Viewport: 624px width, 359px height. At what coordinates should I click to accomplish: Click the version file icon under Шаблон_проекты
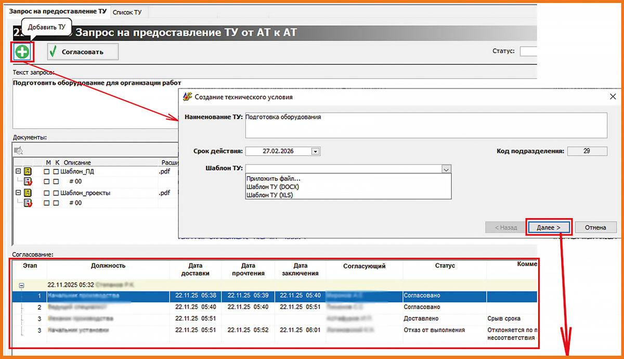[x=28, y=203]
